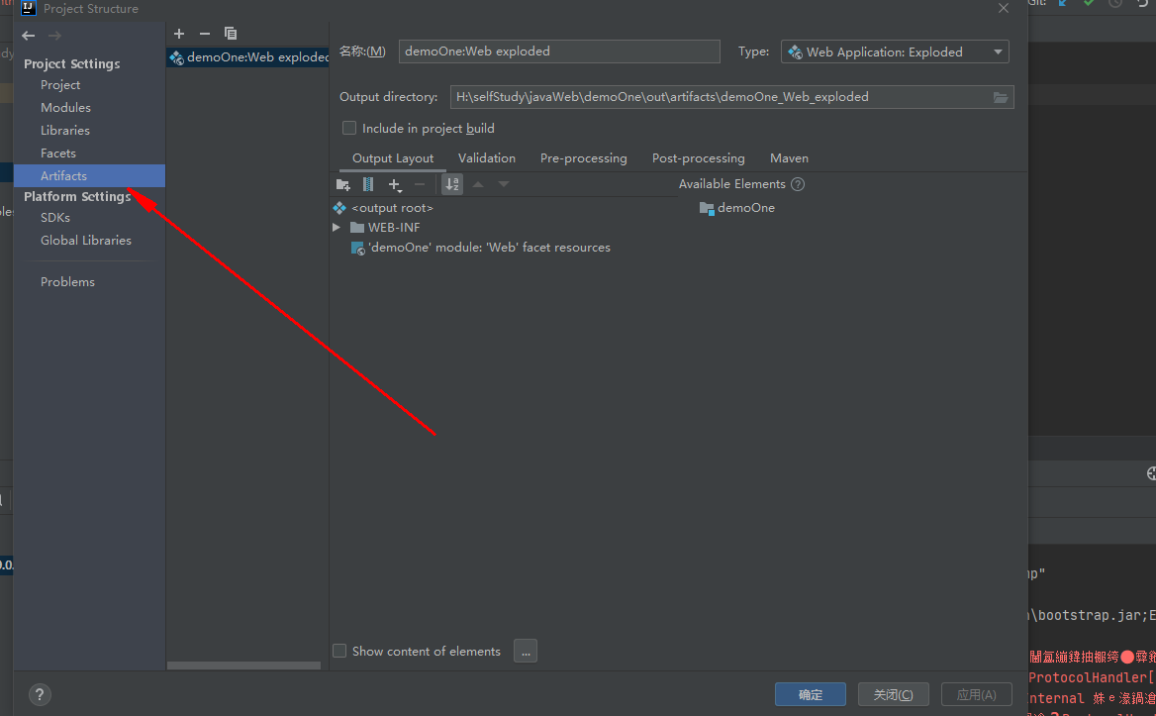1156x716 pixels.
Task: Move the layout element up
Action: 478,184
